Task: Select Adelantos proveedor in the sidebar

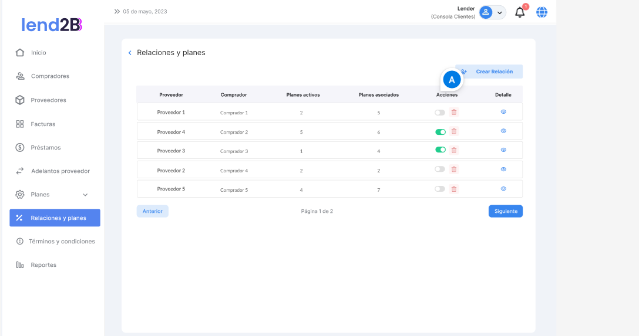Action: (60, 171)
